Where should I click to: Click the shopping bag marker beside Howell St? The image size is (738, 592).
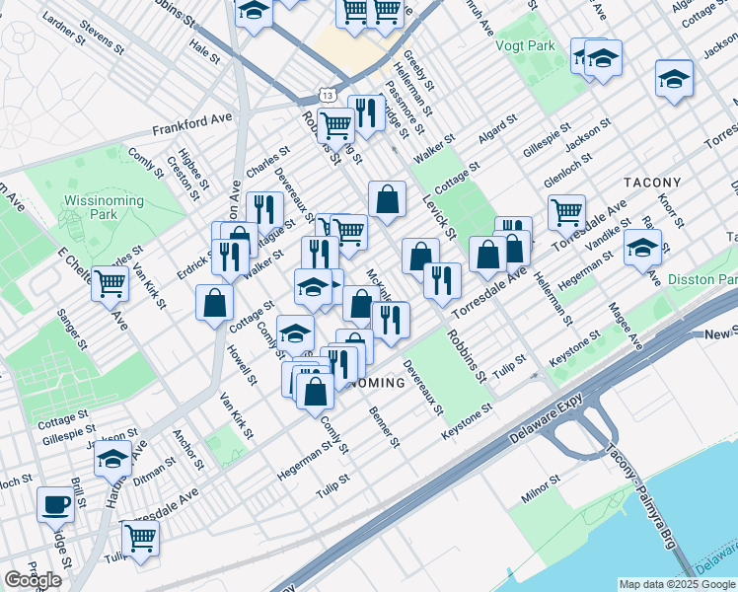pyautogui.click(x=215, y=304)
